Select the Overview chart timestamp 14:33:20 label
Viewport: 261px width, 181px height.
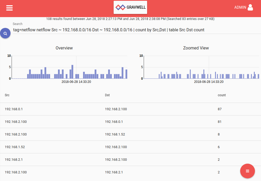coord(76,82)
